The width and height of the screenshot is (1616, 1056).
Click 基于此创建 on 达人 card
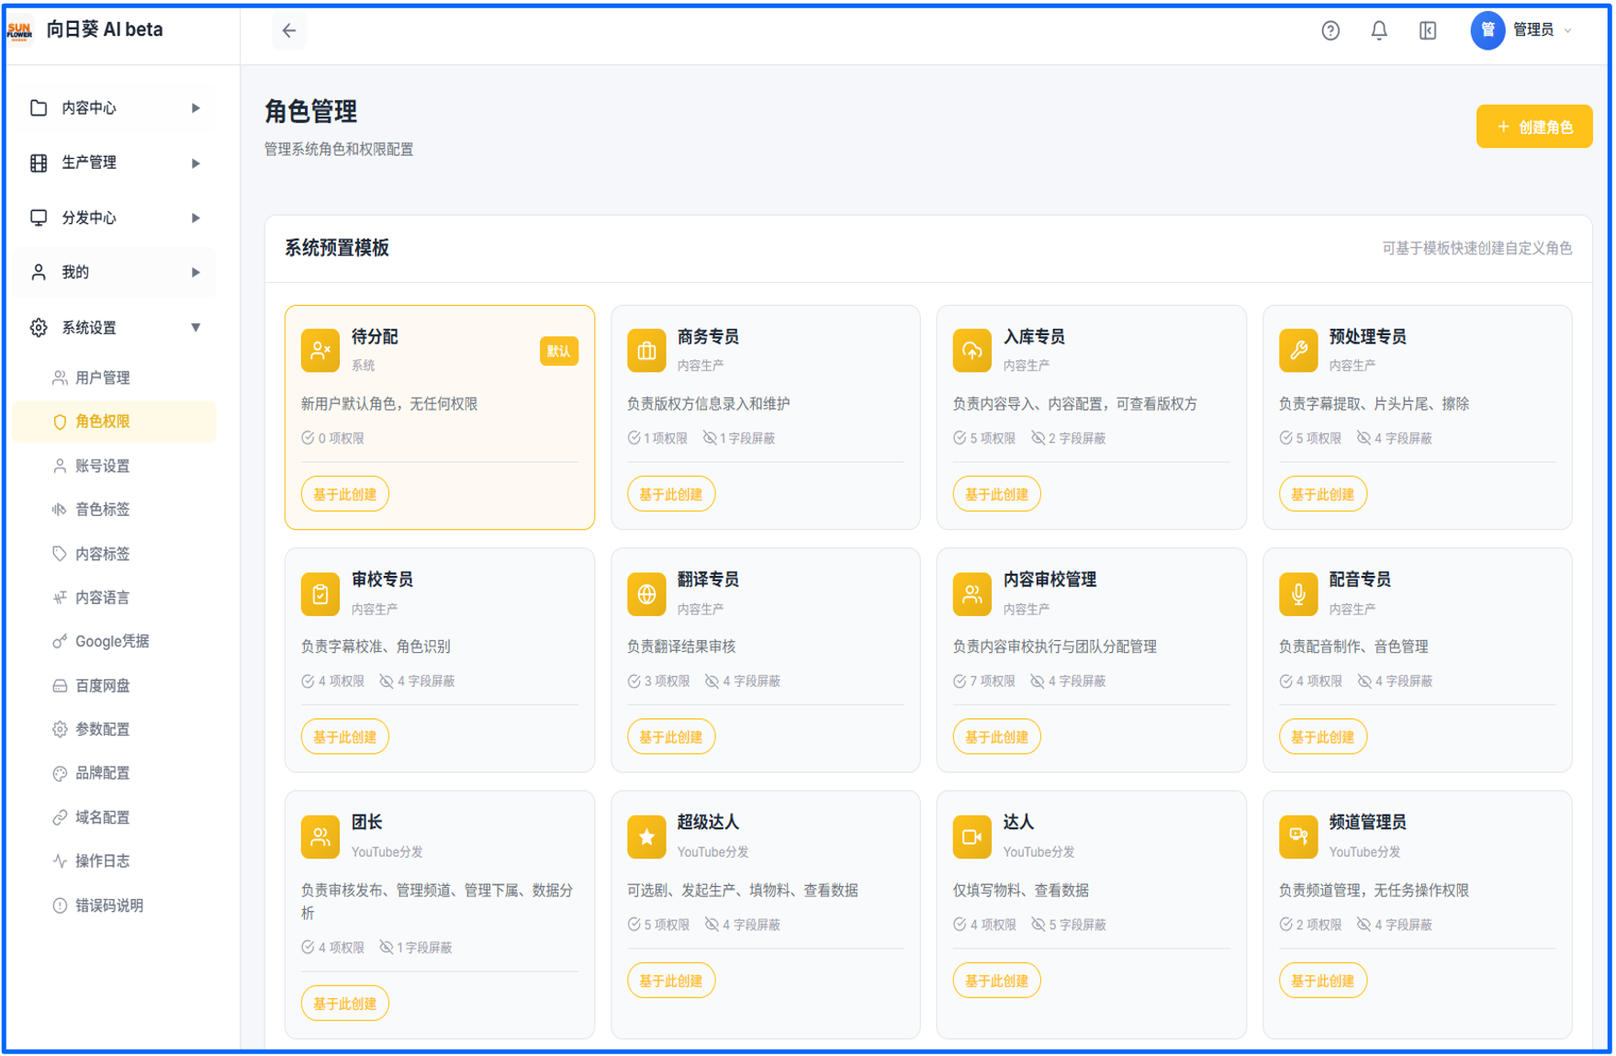pyautogui.click(x=996, y=981)
